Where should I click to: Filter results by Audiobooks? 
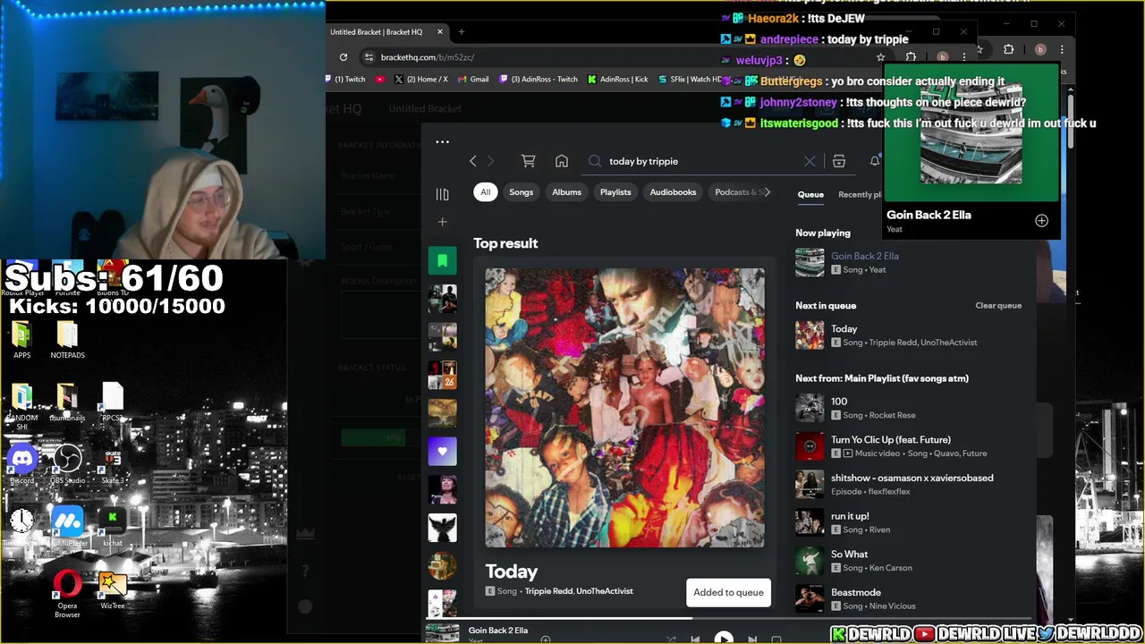click(x=673, y=192)
